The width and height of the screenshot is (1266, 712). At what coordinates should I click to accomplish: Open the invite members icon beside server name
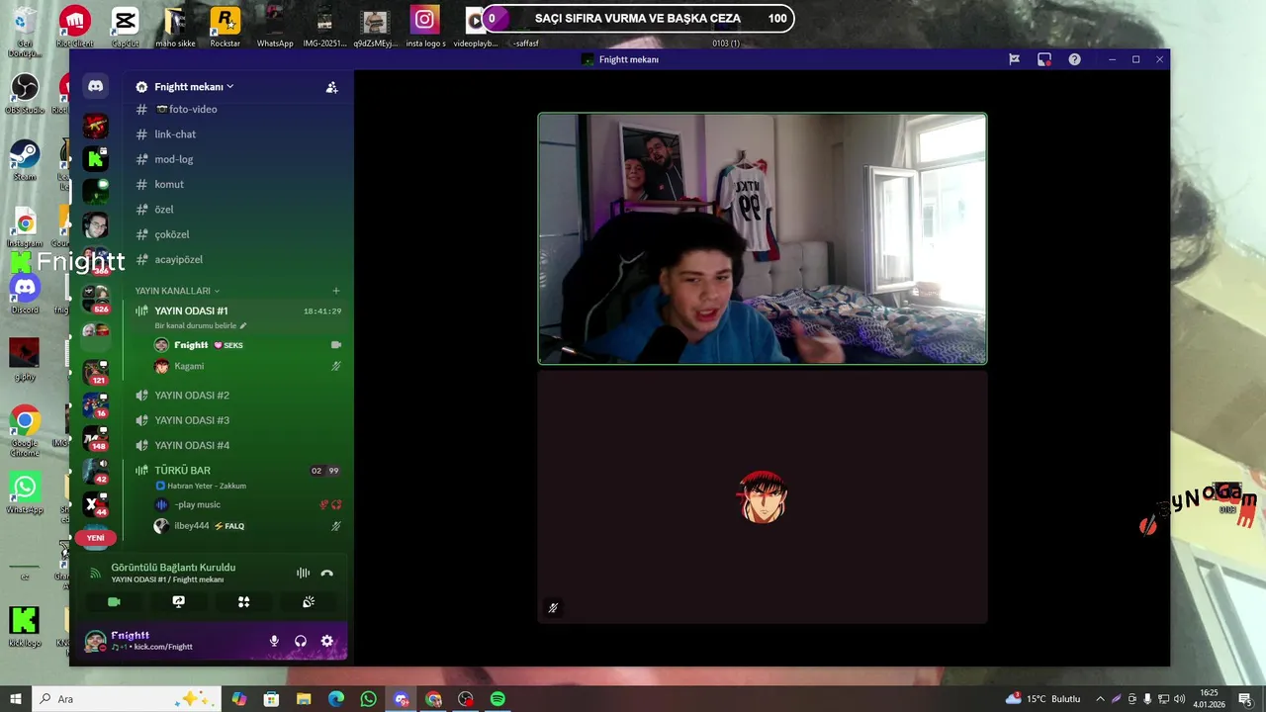(x=331, y=87)
